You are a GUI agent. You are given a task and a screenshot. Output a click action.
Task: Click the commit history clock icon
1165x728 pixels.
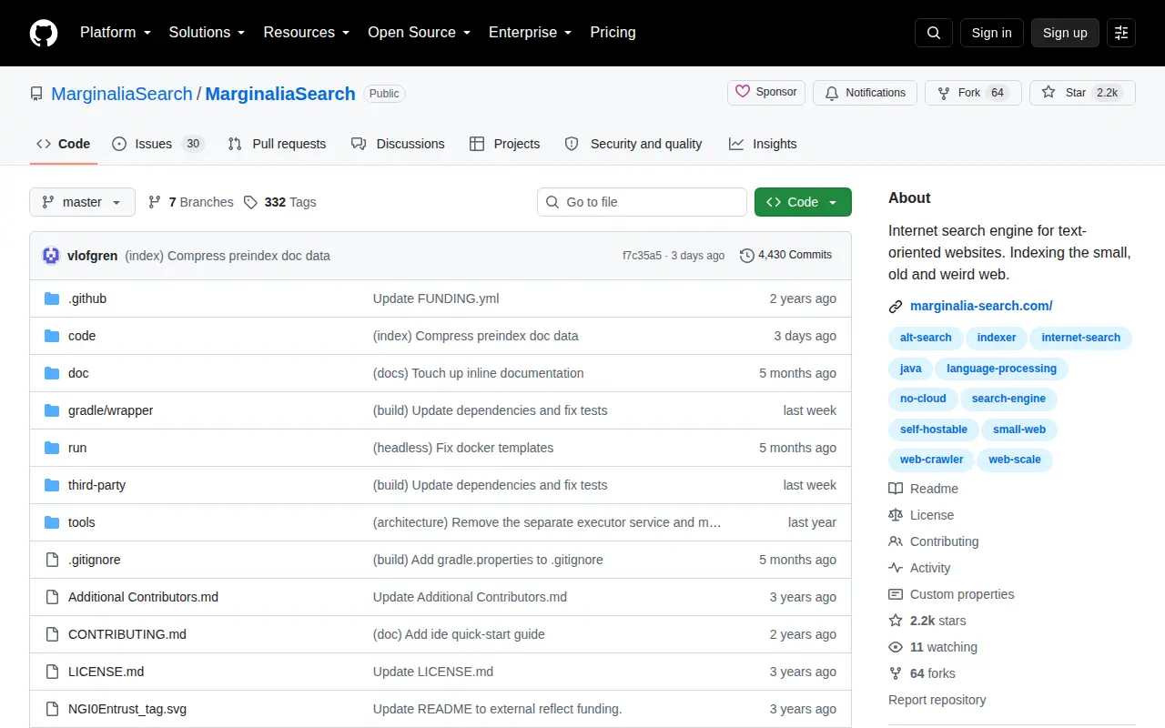coord(747,256)
